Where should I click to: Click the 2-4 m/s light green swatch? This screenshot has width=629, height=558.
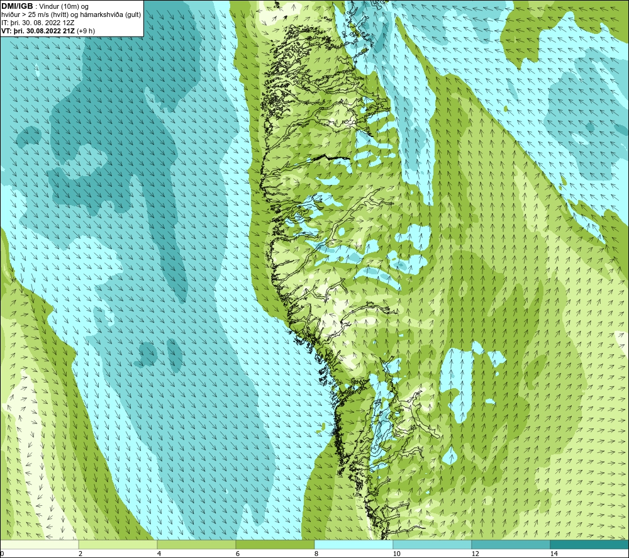click(x=118, y=544)
